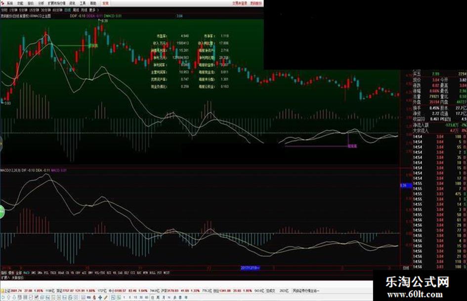Screen dimensions: 467x301
Task: Click the 大宗流入 row in quote panel
Action: pos(440,130)
